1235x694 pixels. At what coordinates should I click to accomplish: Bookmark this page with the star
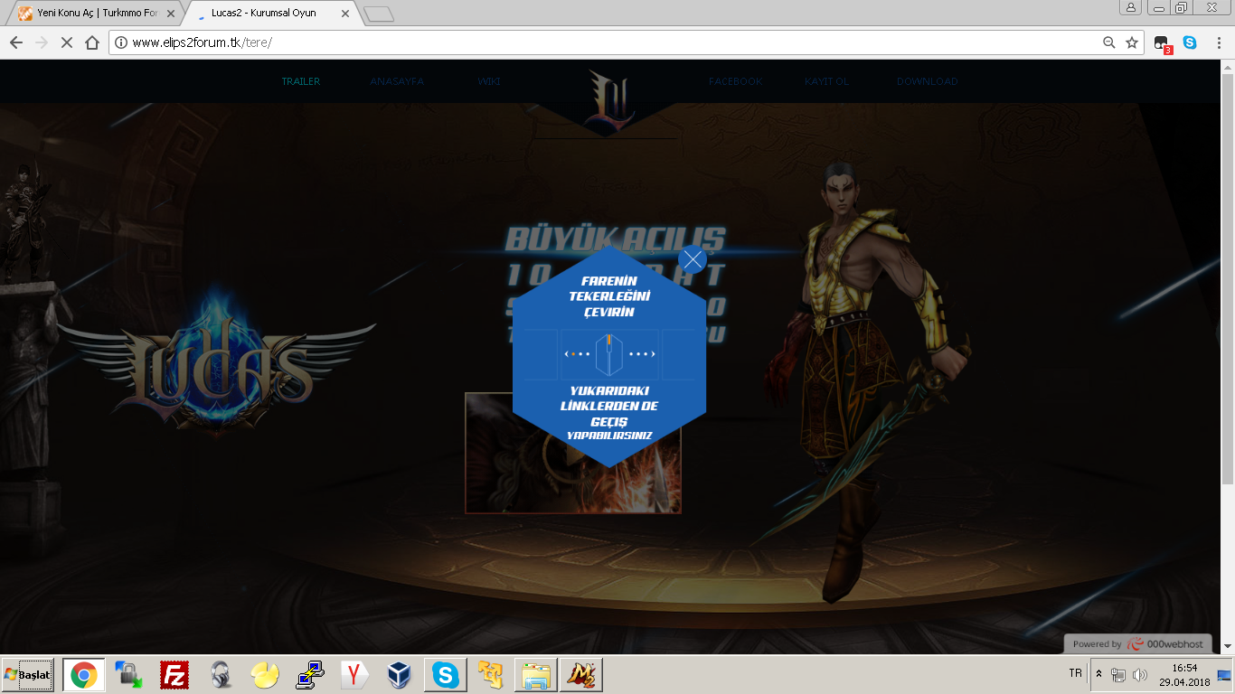click(x=1132, y=42)
